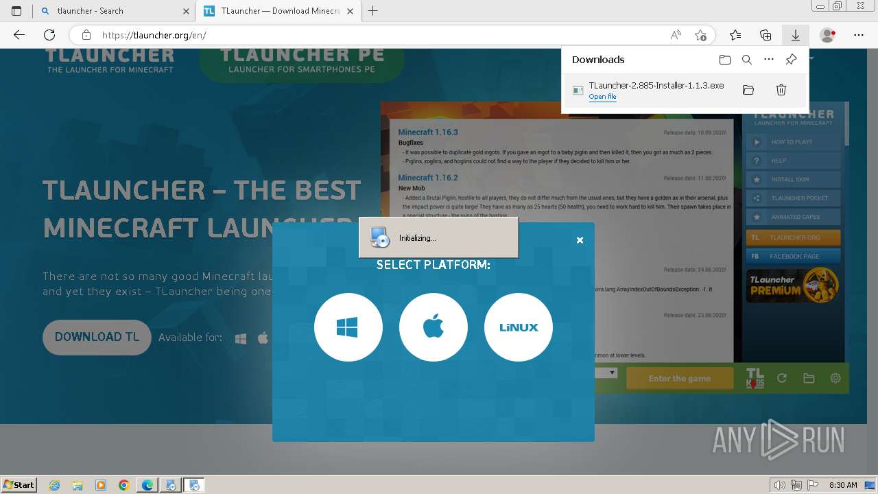Show TLauncher installer in folder

748,90
